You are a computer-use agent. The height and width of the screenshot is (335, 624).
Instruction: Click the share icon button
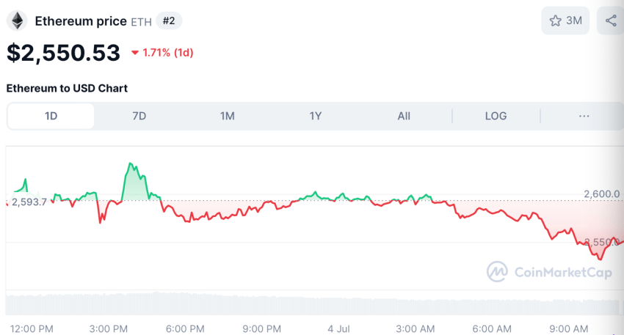611,21
